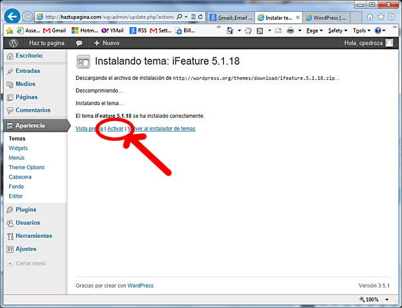Click the Activar link to activate theme
The image size is (402, 308).
pyautogui.click(x=115, y=129)
